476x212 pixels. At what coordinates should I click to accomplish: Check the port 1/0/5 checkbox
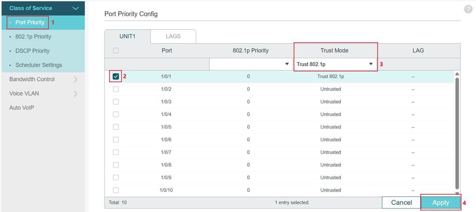(x=116, y=127)
